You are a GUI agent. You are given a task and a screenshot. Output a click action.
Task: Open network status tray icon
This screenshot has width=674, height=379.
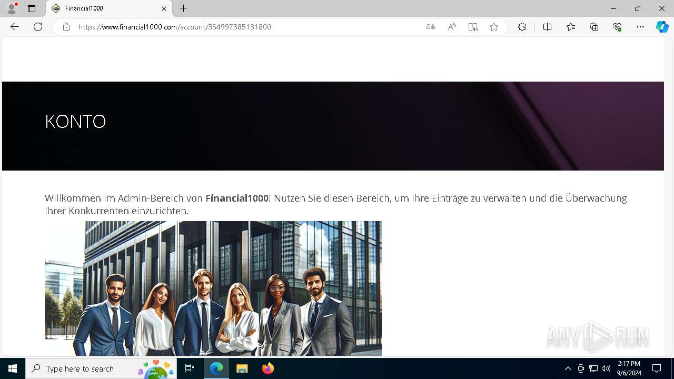tap(593, 368)
